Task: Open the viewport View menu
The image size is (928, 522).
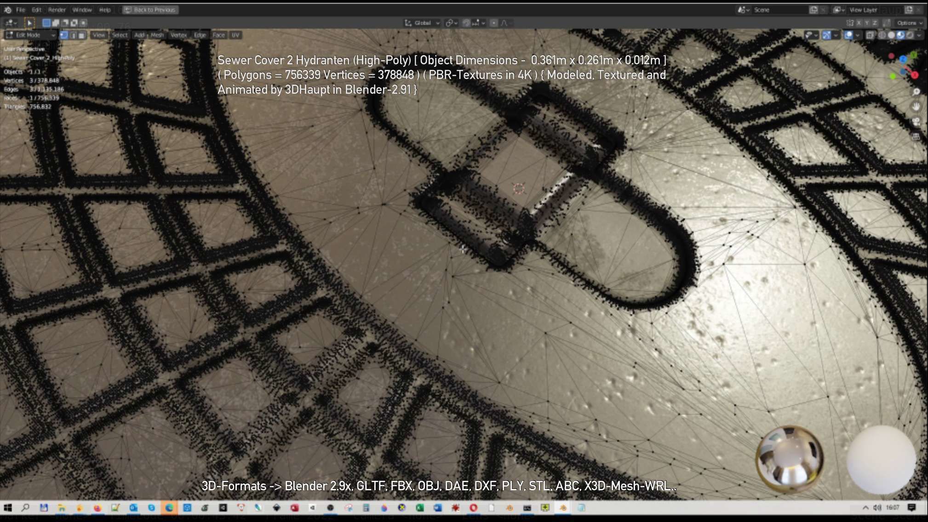Action: (98, 35)
